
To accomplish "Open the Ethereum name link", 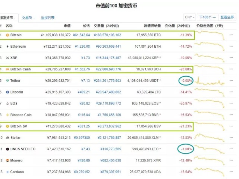I will pyautogui.click(x=18, y=47).
